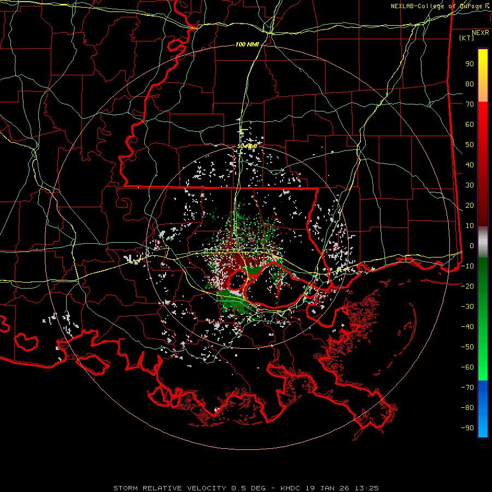Click the -80 value on the velocity scale
Viewport: 492px width, 492px height.
click(467, 408)
